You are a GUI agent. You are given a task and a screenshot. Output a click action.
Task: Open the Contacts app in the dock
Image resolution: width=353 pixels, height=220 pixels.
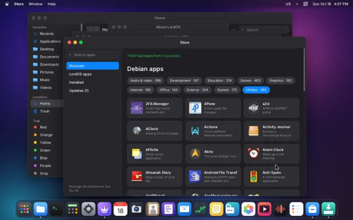click(152, 209)
